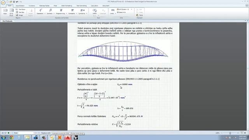Expand the Programming dropdown arrow
249x140 pixels.
pos(67,14)
